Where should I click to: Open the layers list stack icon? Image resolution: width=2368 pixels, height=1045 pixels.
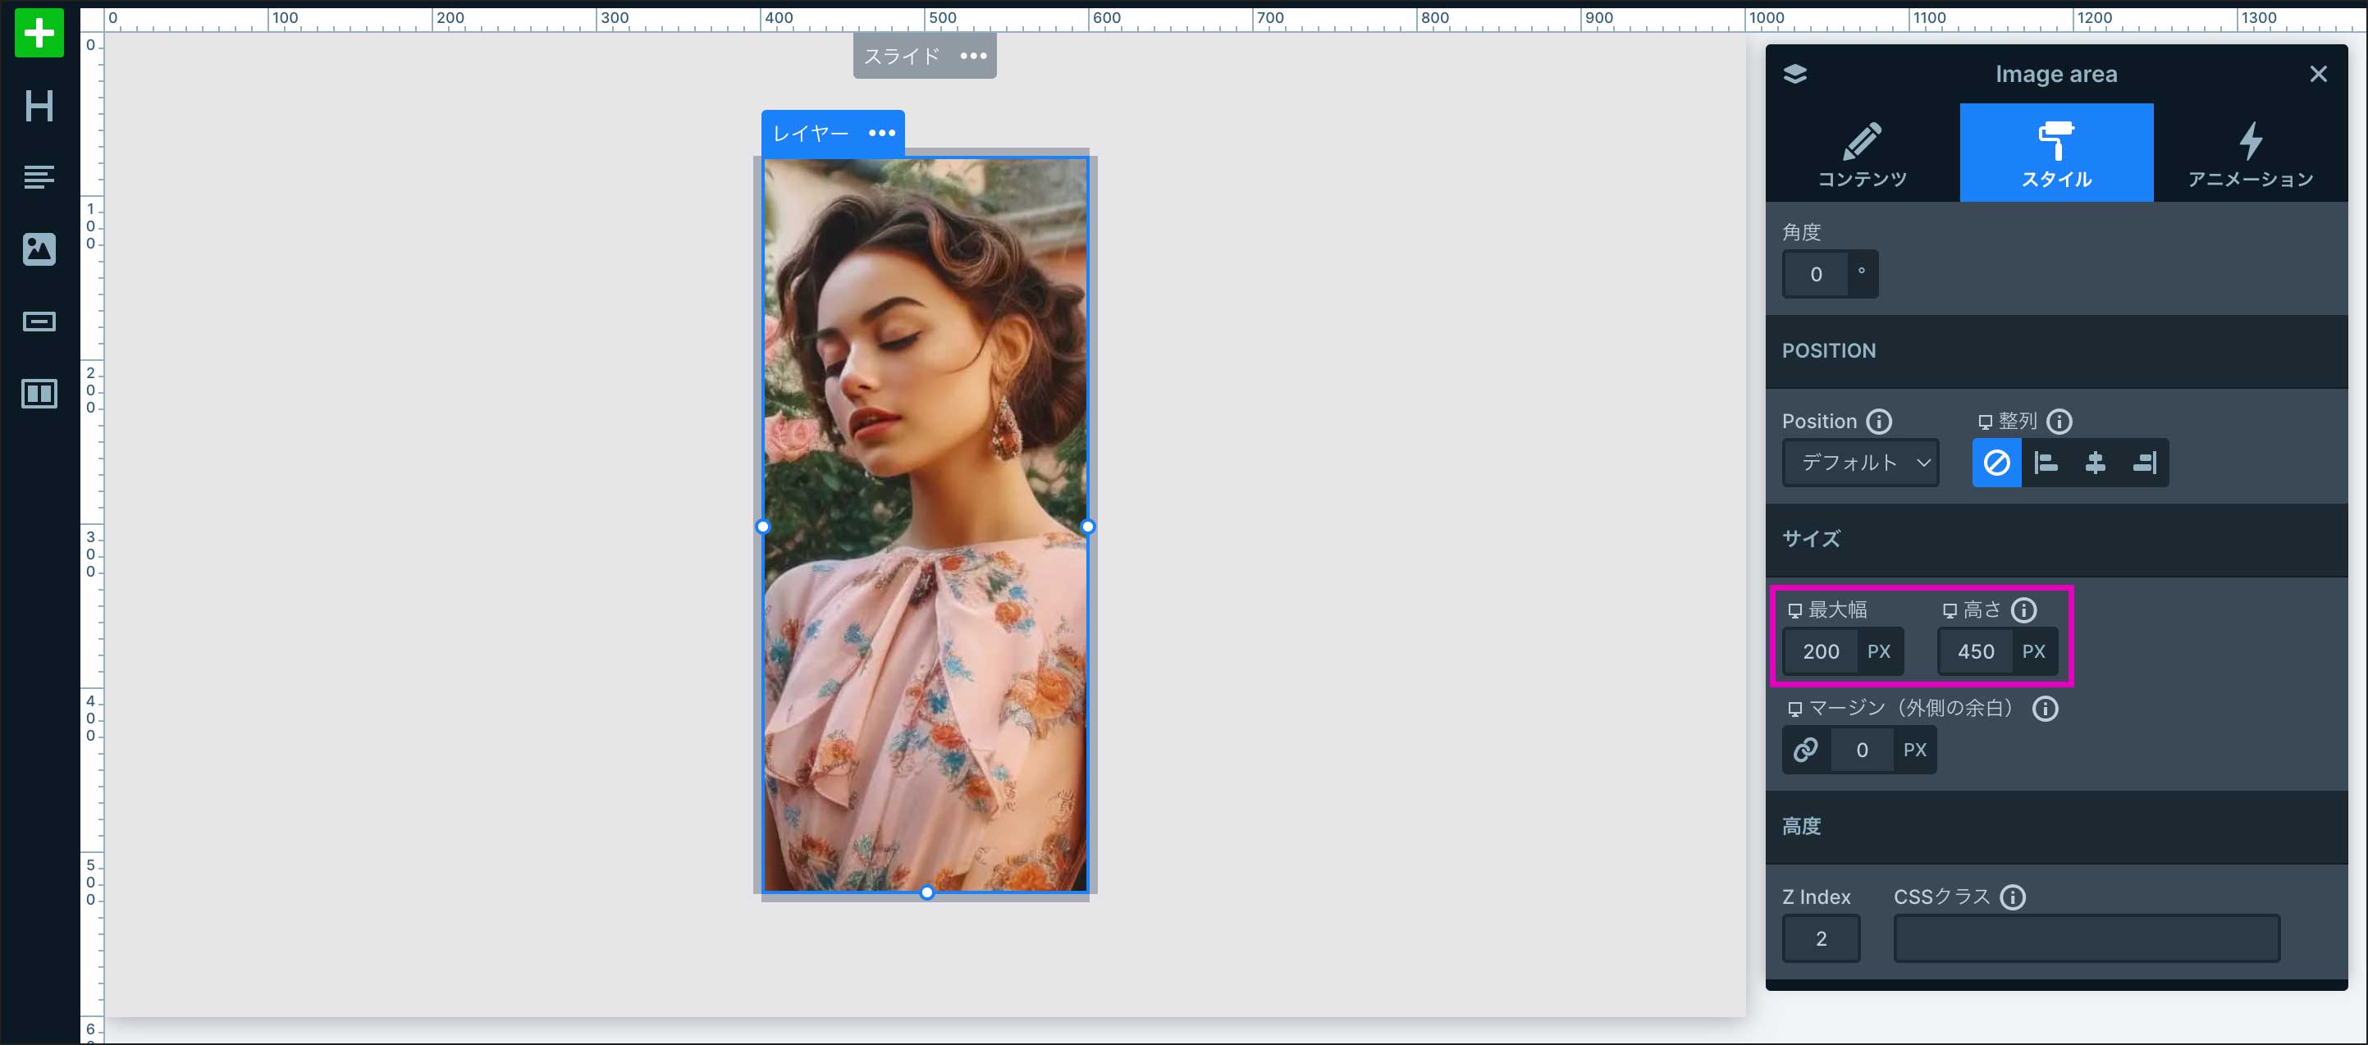click(1794, 75)
